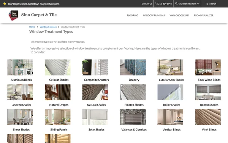Open the Solar Shades thumbnail

pyautogui.click(x=95, y=117)
